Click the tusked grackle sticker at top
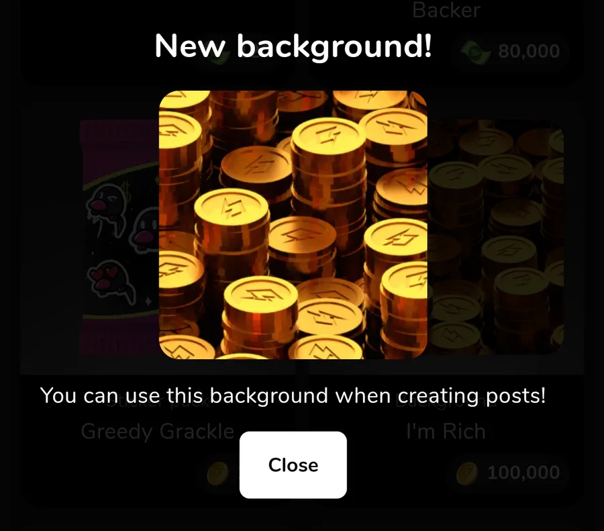 pos(106,210)
